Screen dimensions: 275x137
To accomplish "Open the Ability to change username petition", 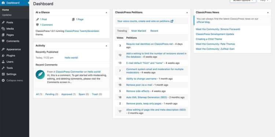I will click(142, 79).
